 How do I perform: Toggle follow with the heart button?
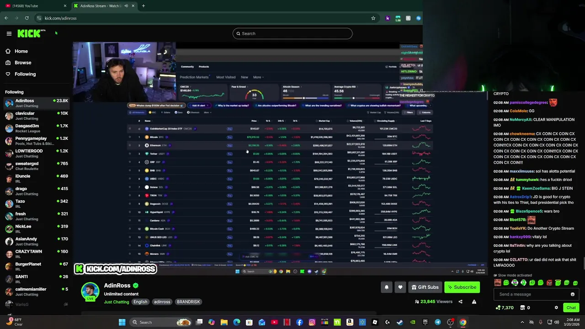400,287
